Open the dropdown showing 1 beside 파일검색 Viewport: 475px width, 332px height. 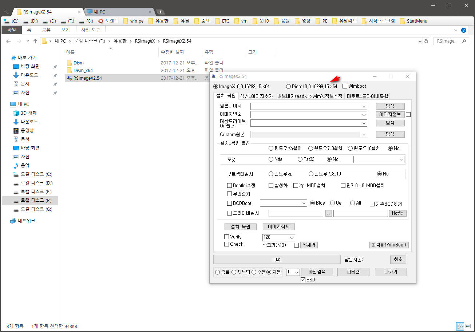click(x=297, y=272)
